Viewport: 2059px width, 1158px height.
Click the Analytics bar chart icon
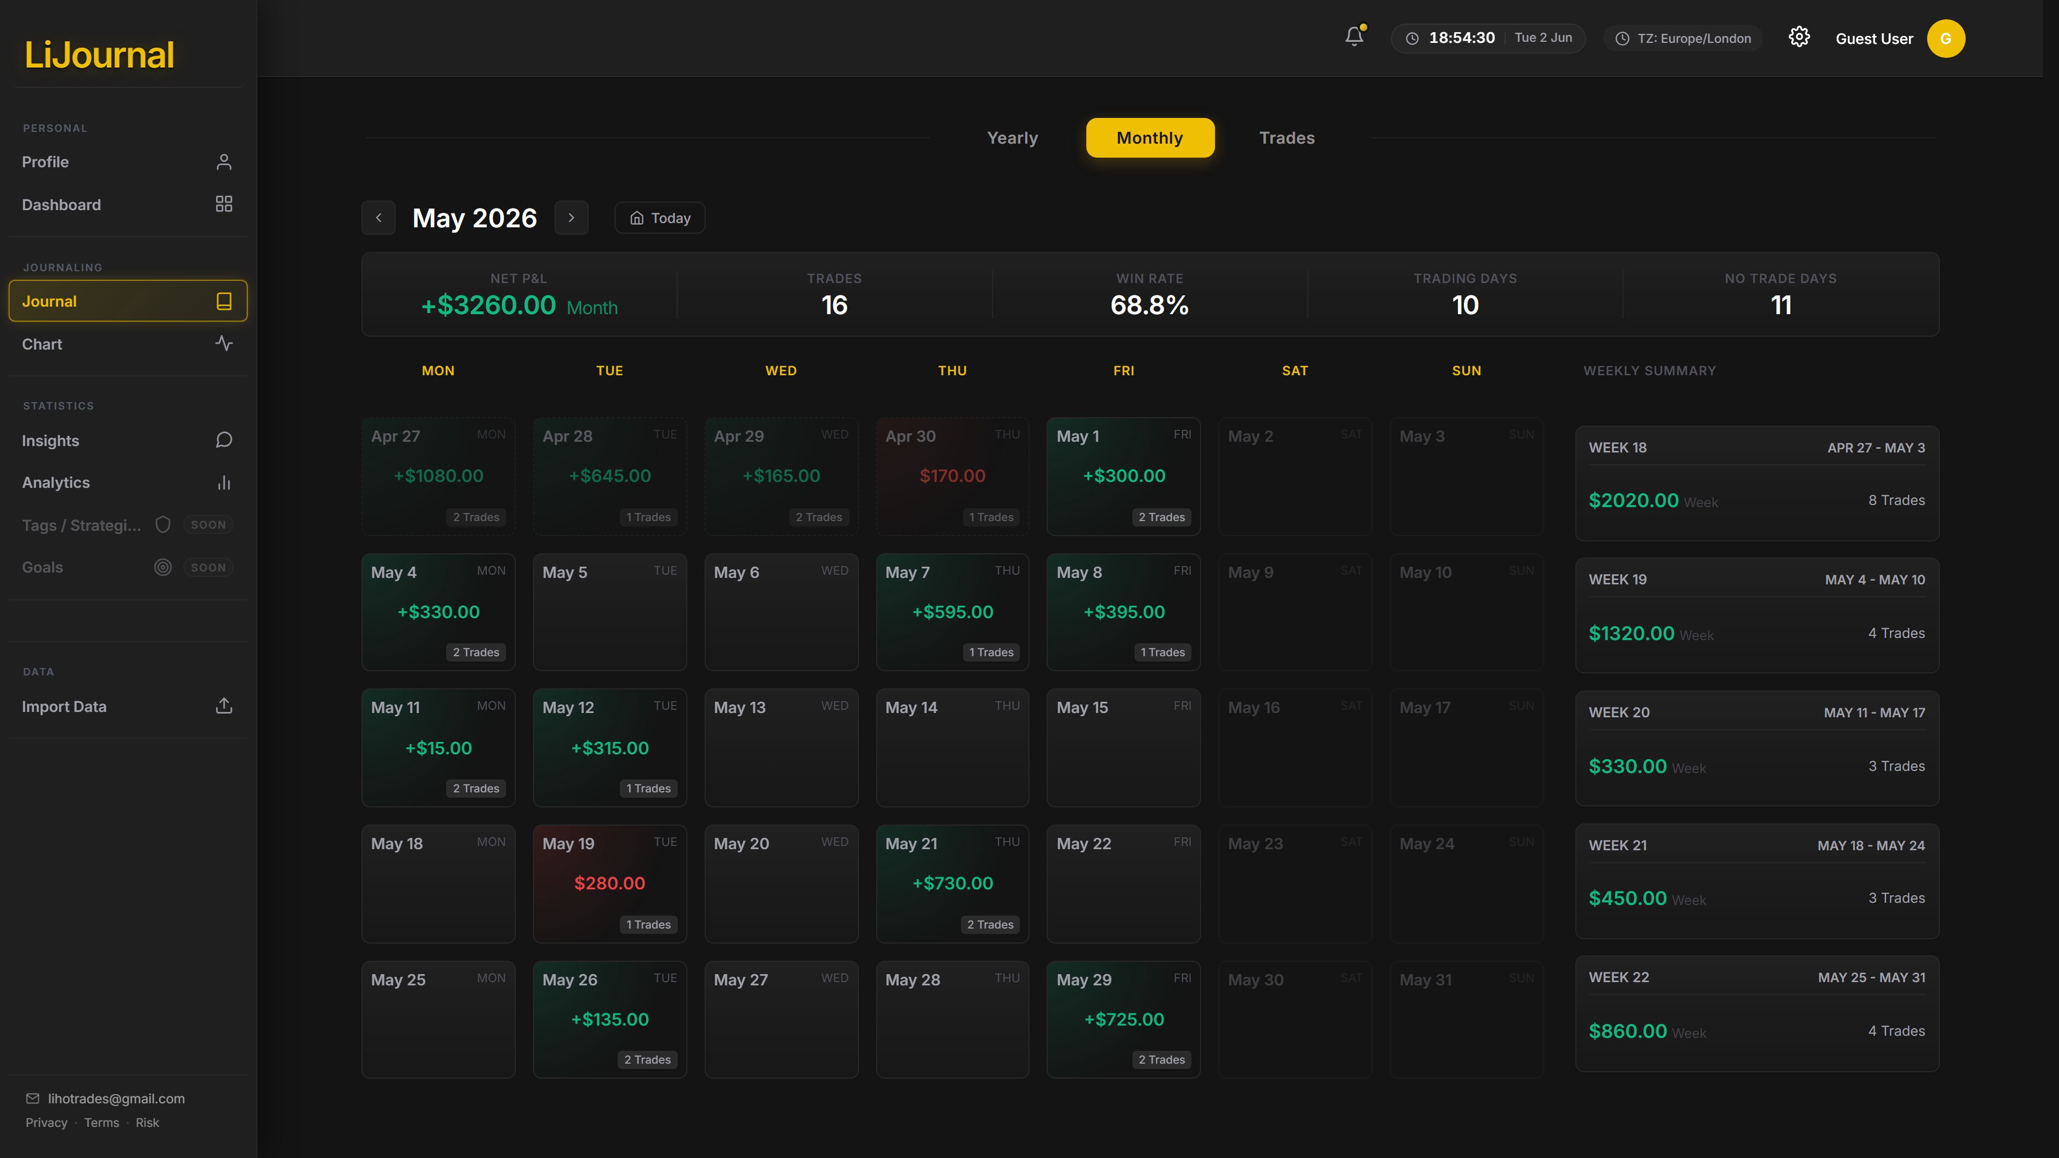224,482
